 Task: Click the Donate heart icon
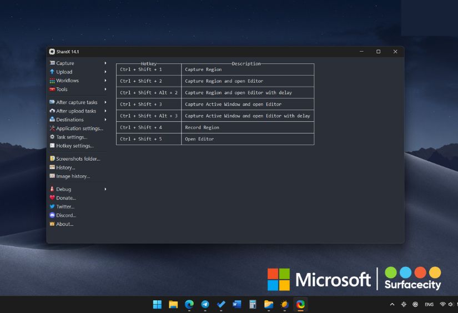[52, 198]
